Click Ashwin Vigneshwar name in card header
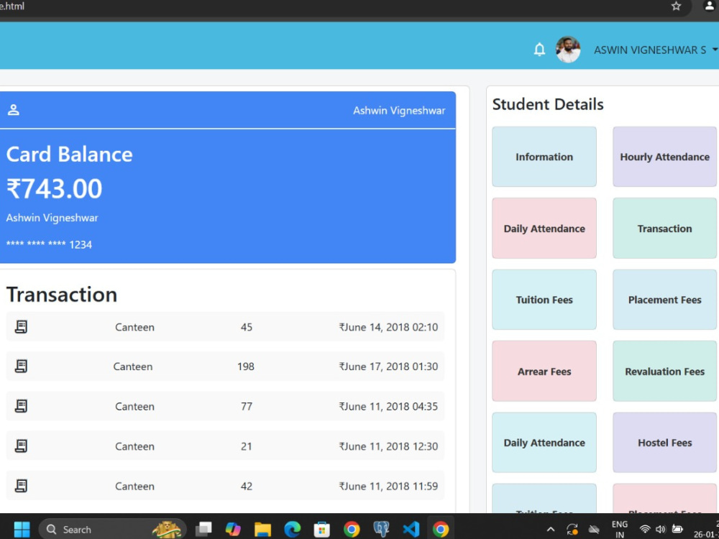Image resolution: width=719 pixels, height=539 pixels. coord(399,111)
